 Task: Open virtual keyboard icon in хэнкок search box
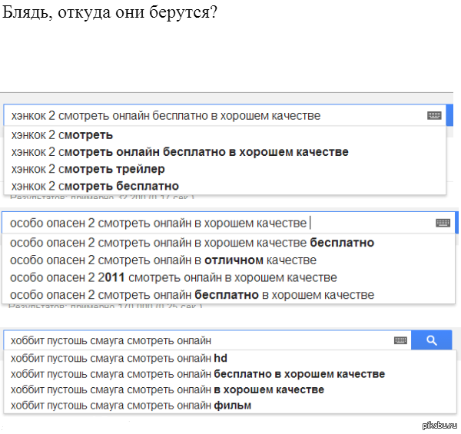pos(434,115)
